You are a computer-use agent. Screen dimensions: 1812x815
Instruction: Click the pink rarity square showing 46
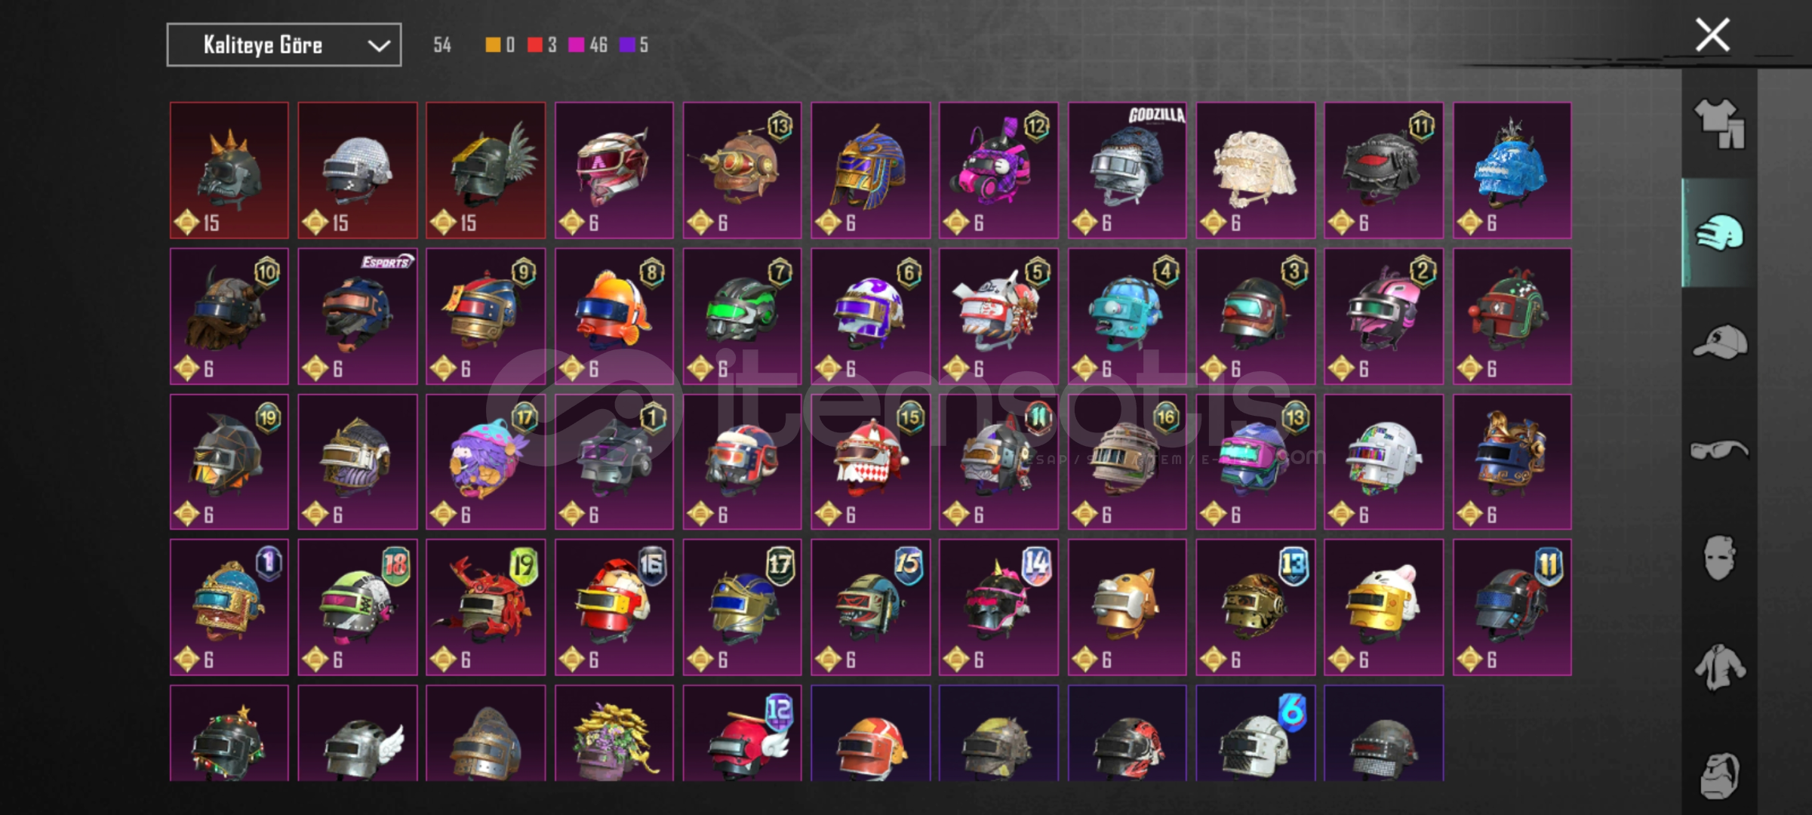576,45
